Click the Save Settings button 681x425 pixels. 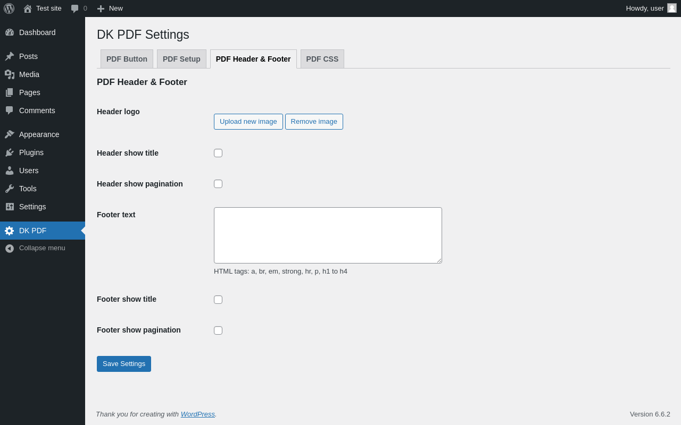point(124,364)
